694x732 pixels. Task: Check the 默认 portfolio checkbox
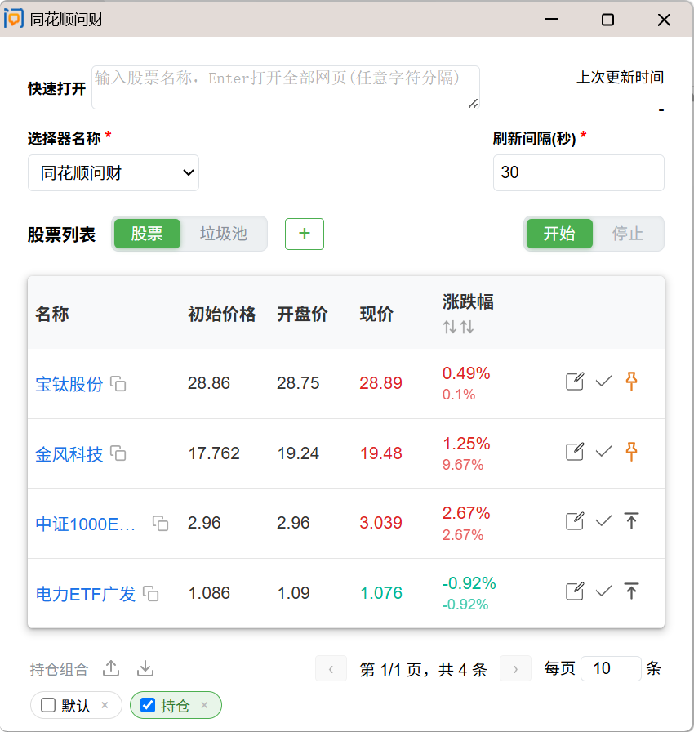point(48,705)
